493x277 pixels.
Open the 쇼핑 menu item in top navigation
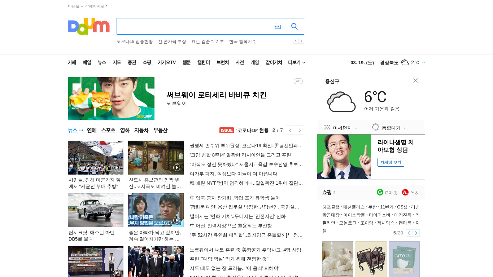coord(147,62)
